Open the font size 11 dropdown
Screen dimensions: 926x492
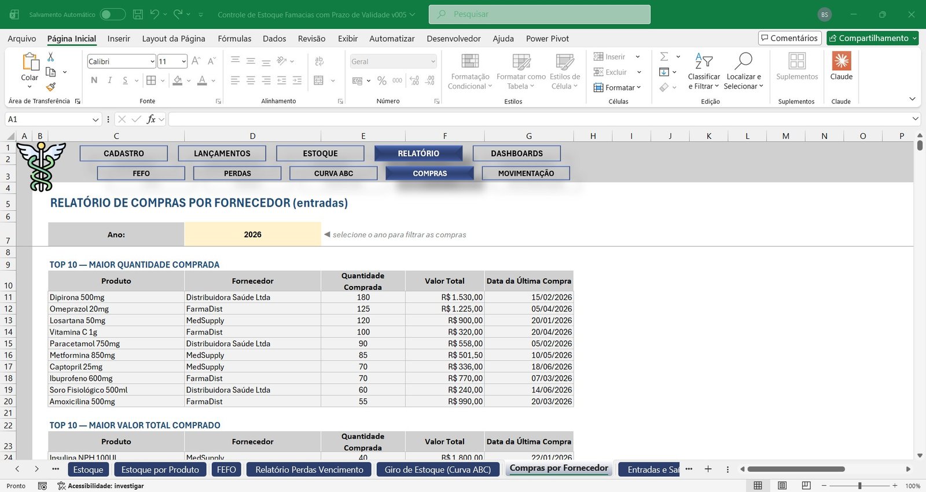(x=183, y=61)
